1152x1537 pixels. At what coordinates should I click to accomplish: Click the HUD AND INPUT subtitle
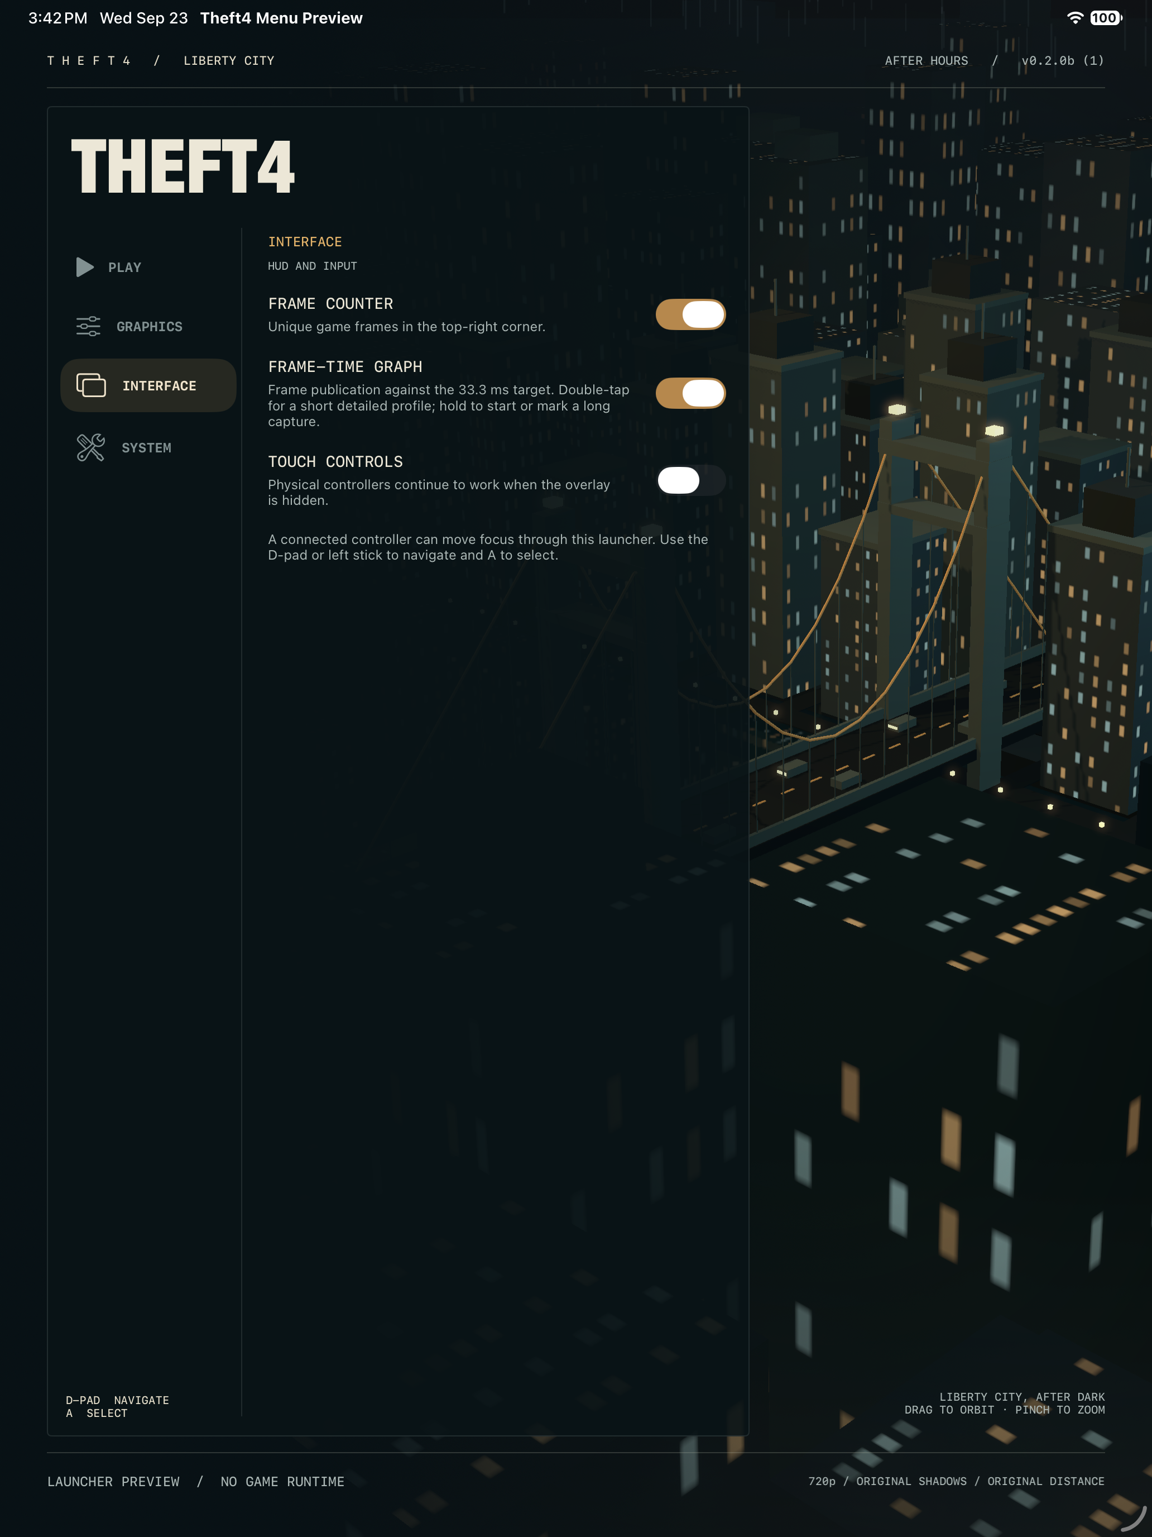pyautogui.click(x=313, y=266)
